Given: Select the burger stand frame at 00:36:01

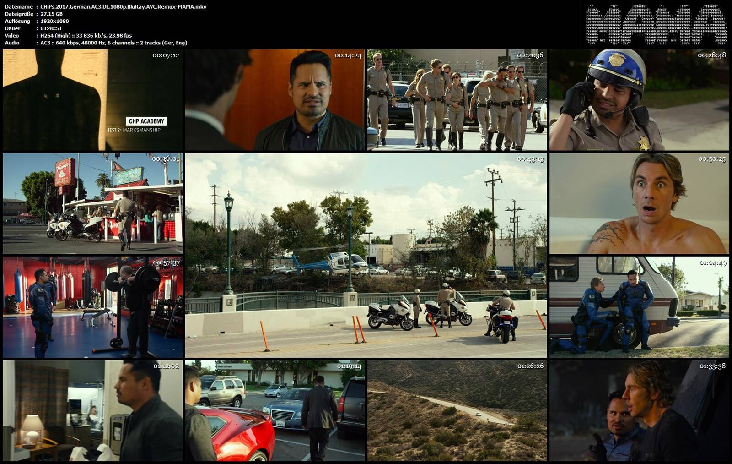Looking at the screenshot, I should coord(93,203).
